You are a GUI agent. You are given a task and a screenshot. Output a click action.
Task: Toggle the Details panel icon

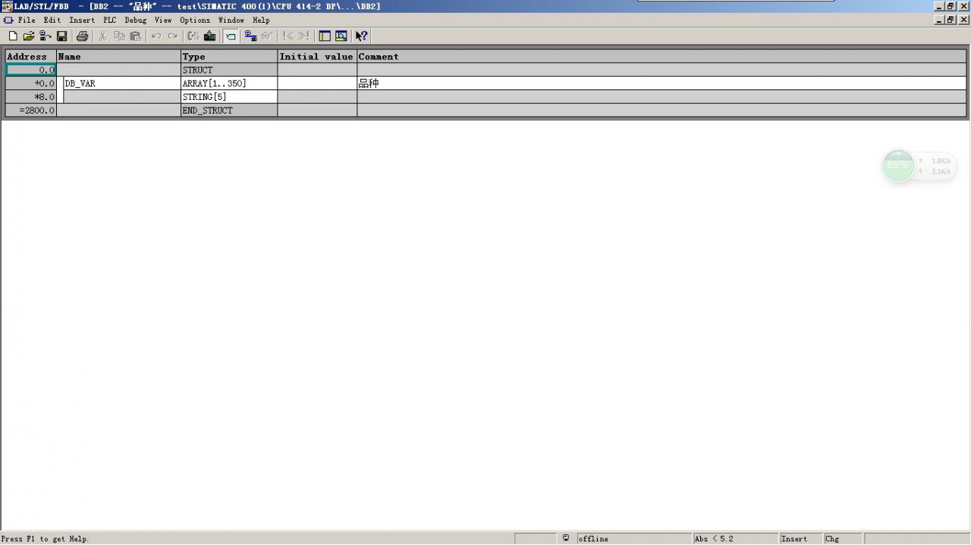tap(341, 36)
